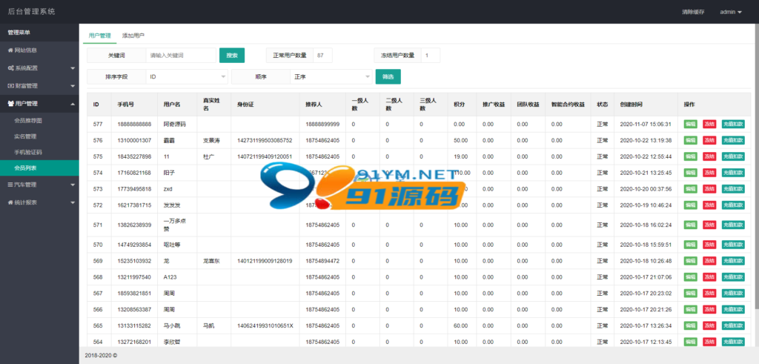Image resolution: width=759 pixels, height=364 pixels.
Task: Click 冻结 for user ID 572
Action: coord(709,205)
